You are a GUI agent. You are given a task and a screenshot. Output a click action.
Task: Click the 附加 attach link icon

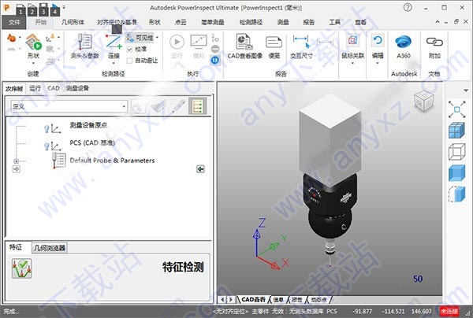(434, 42)
